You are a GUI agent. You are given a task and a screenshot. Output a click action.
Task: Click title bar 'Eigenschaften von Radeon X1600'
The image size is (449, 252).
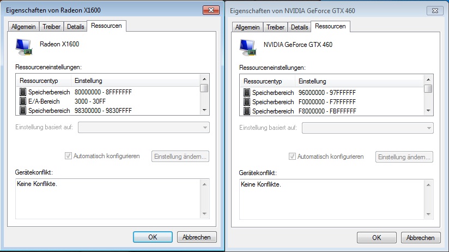tap(53, 10)
